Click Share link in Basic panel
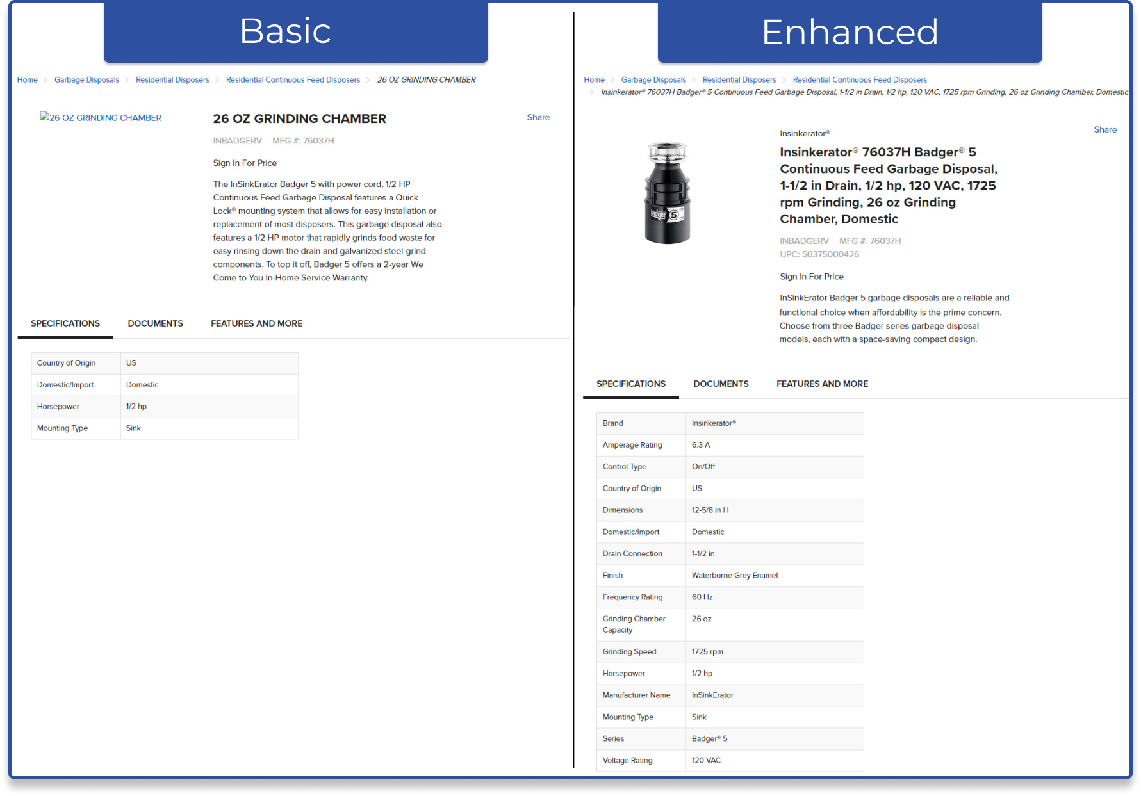 pyautogui.click(x=538, y=117)
